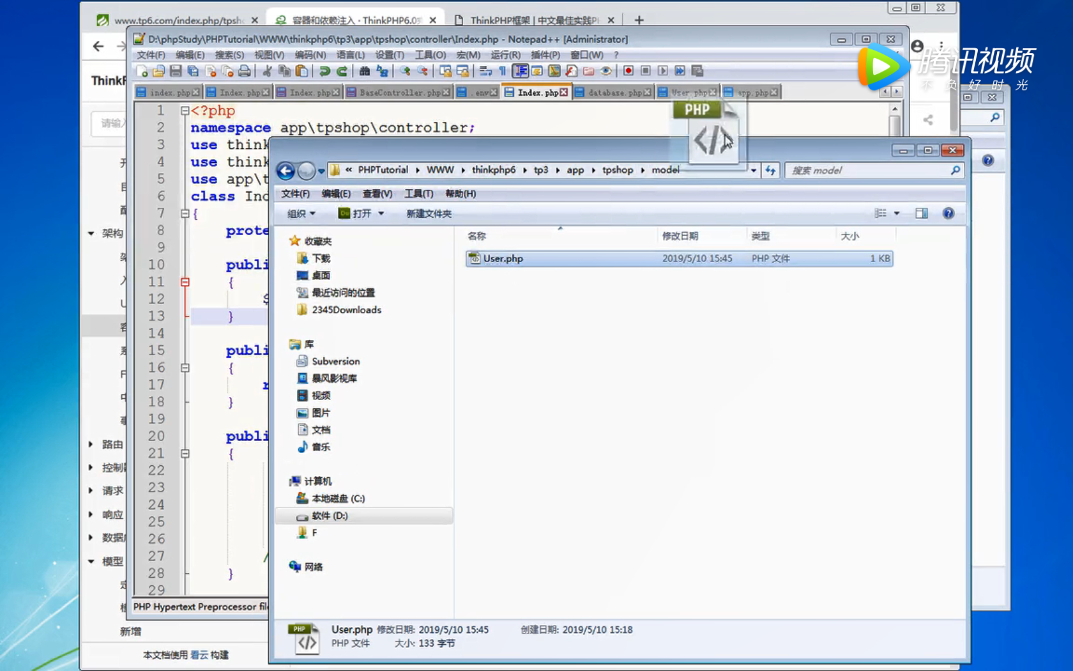Toggle Indent Guide in Notepad++ toolbar

521,71
